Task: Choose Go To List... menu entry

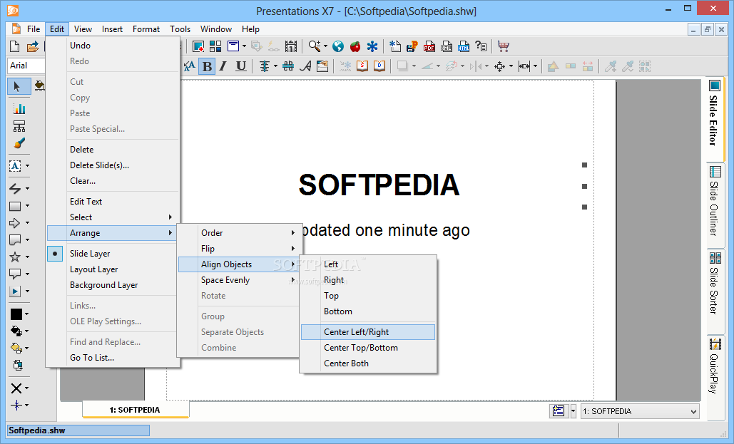Action: tap(113, 358)
